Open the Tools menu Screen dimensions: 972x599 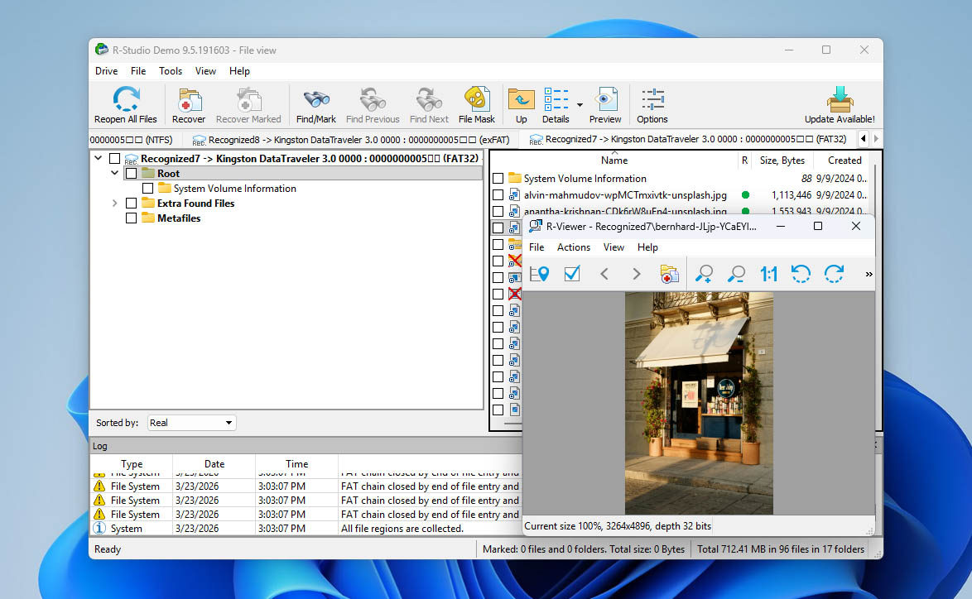[171, 71]
